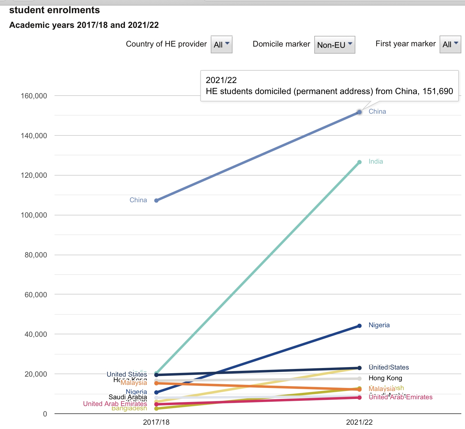Click the Nigeria series label
The height and width of the screenshot is (429, 465).
379,325
